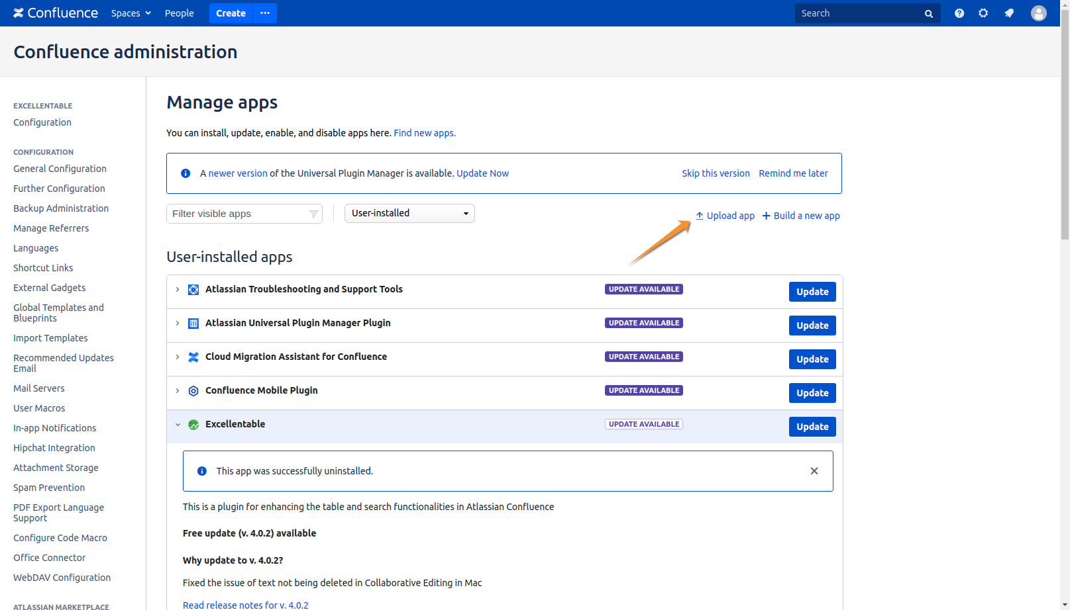The image size is (1070, 610).
Task: Click the Confluence Mobile Plugin icon
Action: pos(193,391)
